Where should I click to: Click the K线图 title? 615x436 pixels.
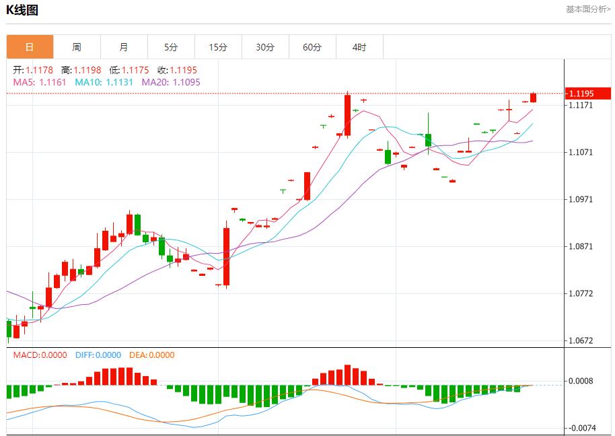pos(22,10)
